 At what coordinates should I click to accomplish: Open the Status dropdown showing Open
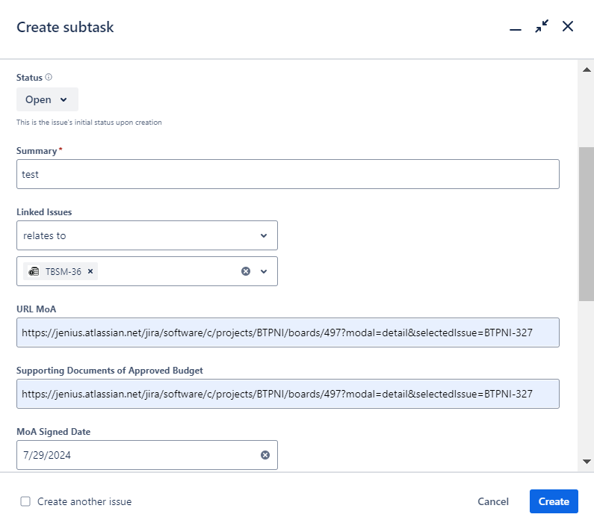pos(47,99)
